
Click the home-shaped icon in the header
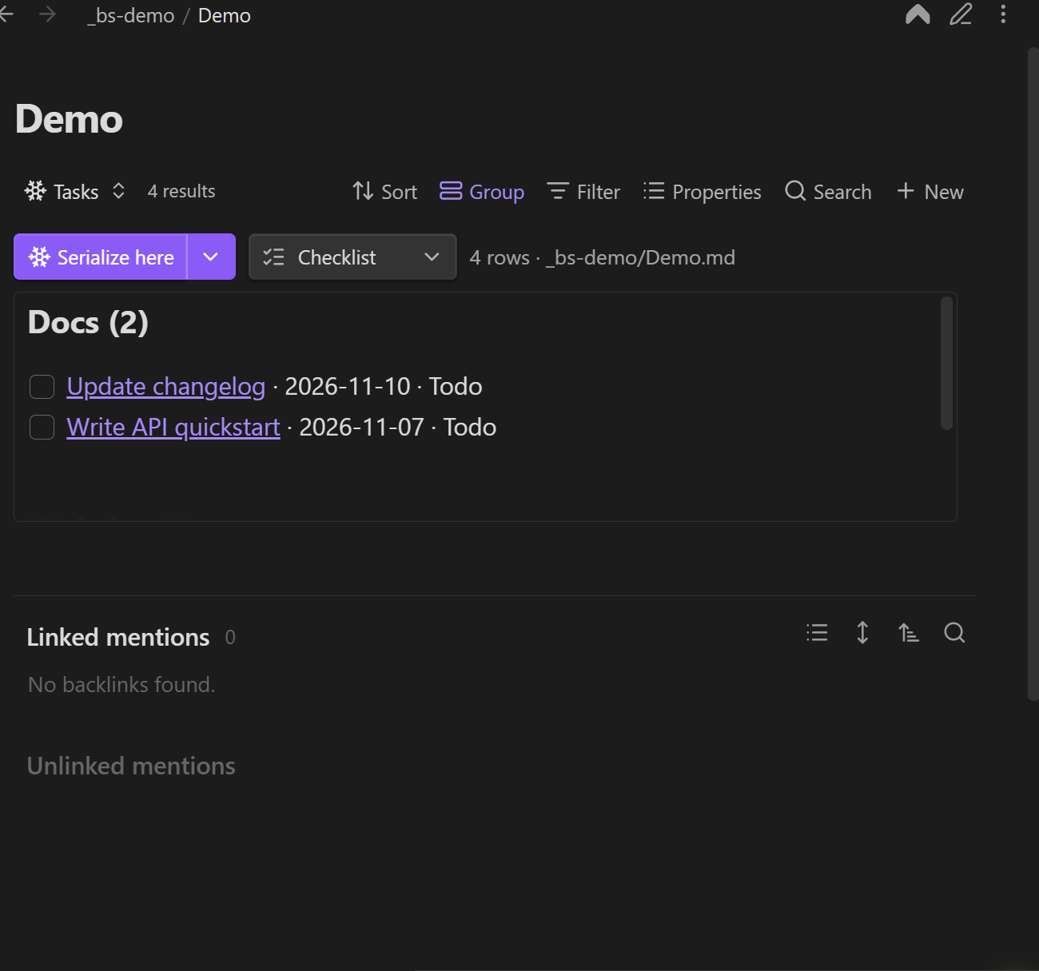click(x=918, y=14)
